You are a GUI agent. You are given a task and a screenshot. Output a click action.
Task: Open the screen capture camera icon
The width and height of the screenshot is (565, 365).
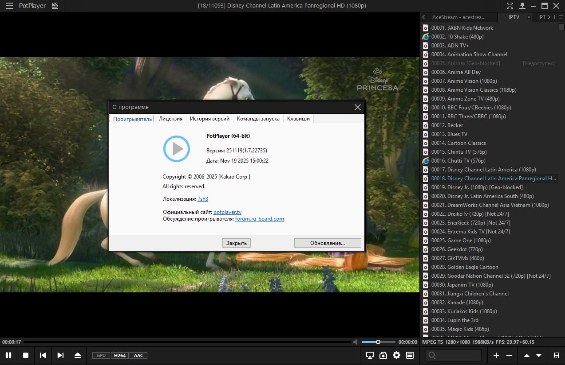click(x=383, y=355)
